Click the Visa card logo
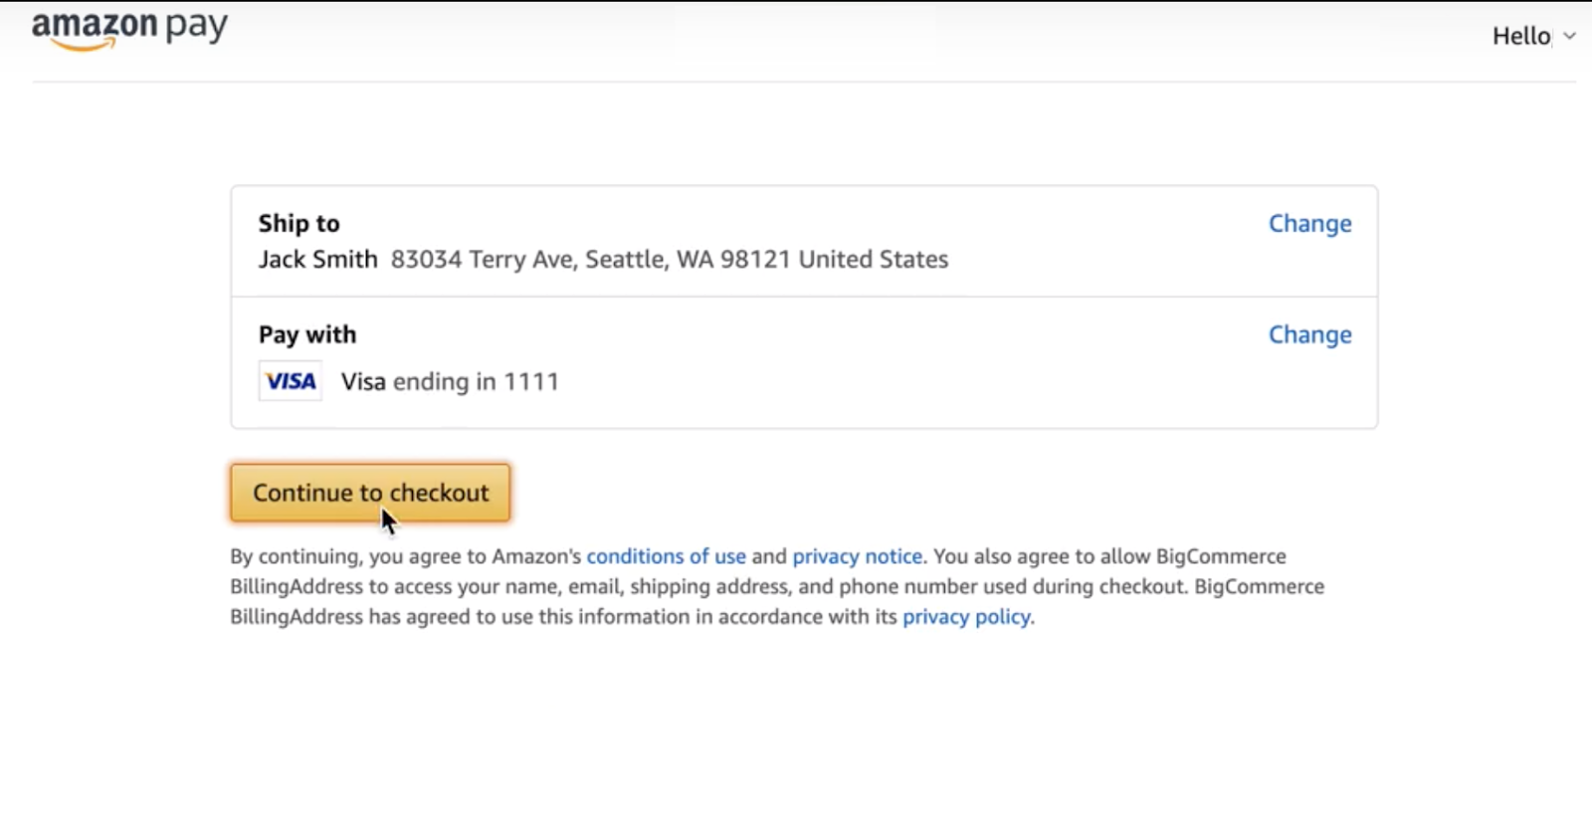The width and height of the screenshot is (1592, 828). pyautogui.click(x=291, y=381)
